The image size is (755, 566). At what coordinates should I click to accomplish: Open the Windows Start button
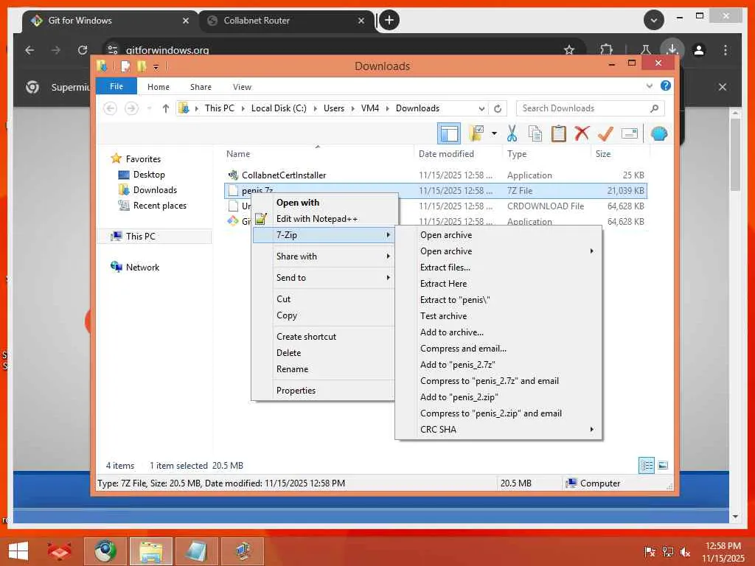tap(18, 551)
